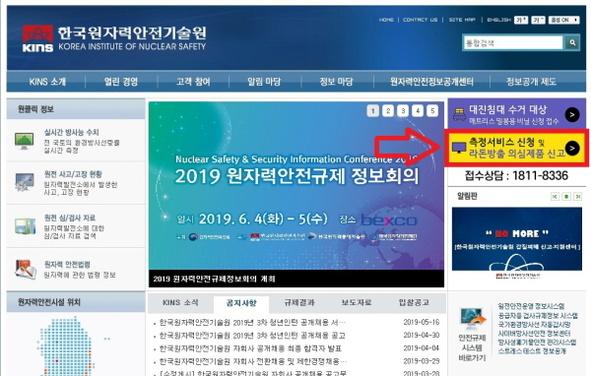Open the 열린 경영 menu
Screen dimensions: 591x376
(x=121, y=82)
